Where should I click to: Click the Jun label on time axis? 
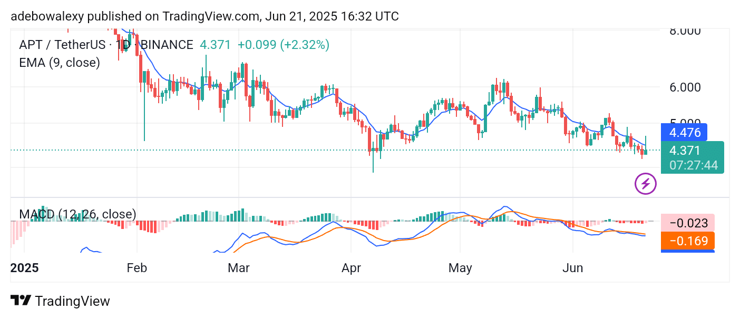pos(572,268)
